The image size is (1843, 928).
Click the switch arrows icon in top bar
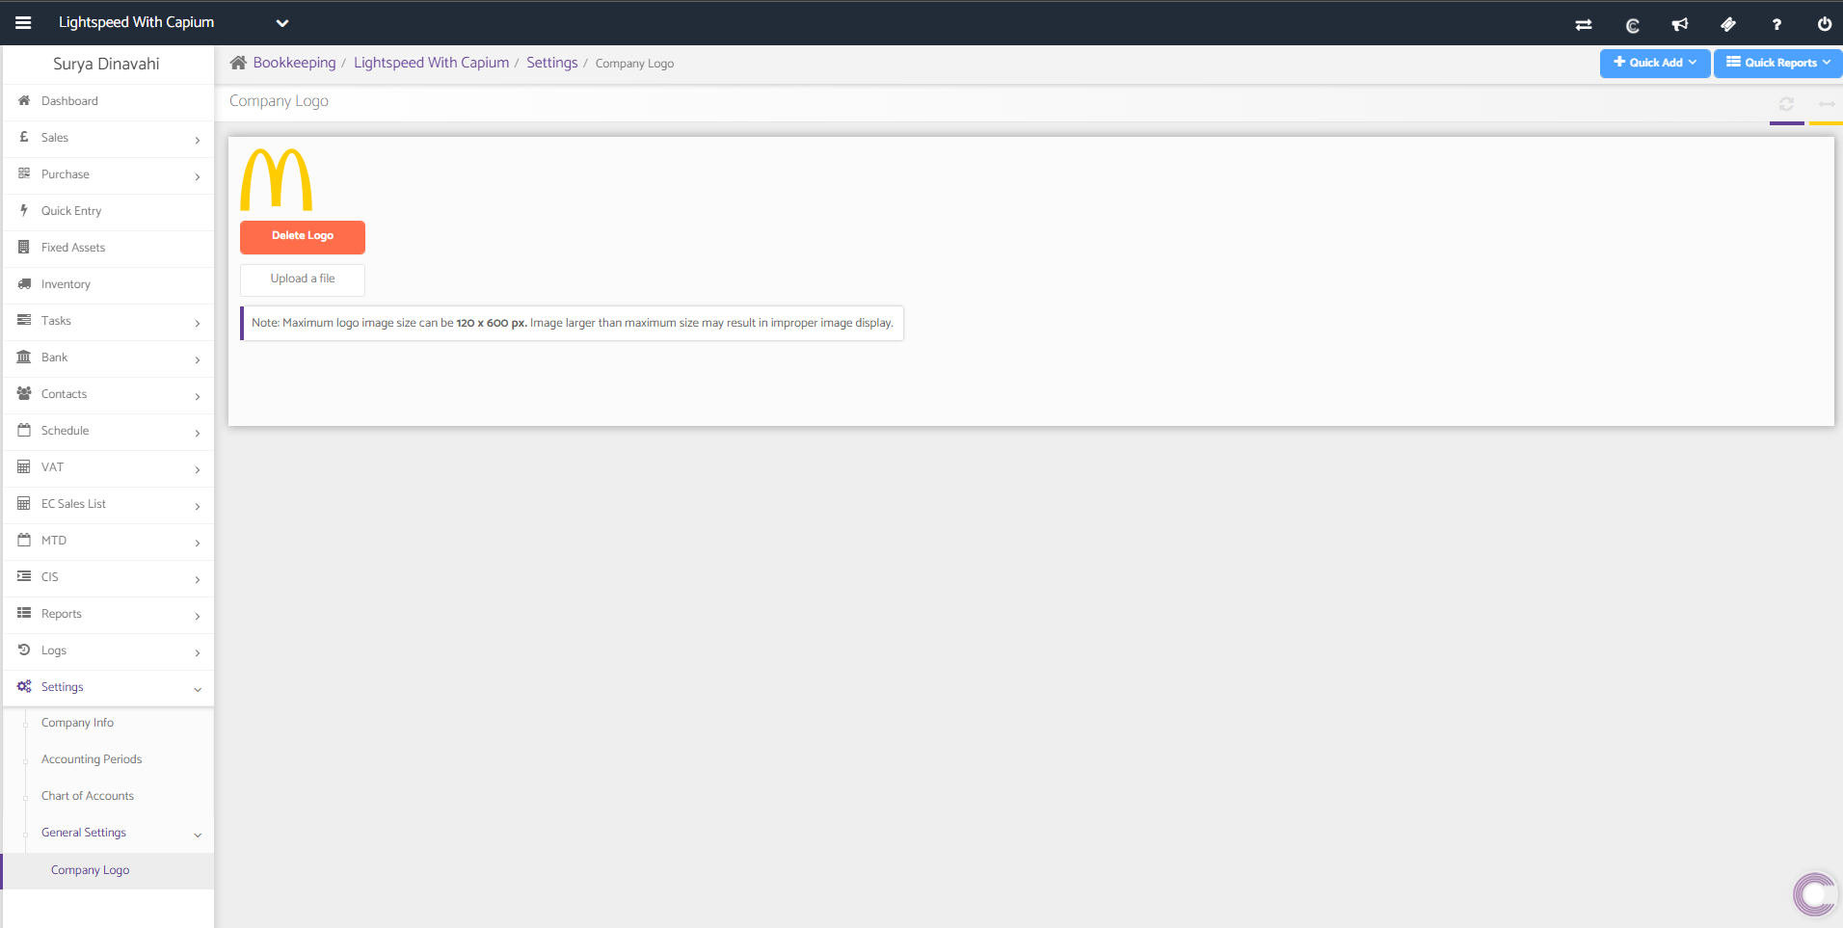[x=1584, y=25]
